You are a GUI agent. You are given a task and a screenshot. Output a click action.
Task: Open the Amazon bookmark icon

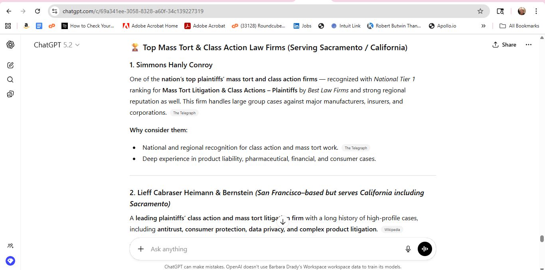point(26,26)
